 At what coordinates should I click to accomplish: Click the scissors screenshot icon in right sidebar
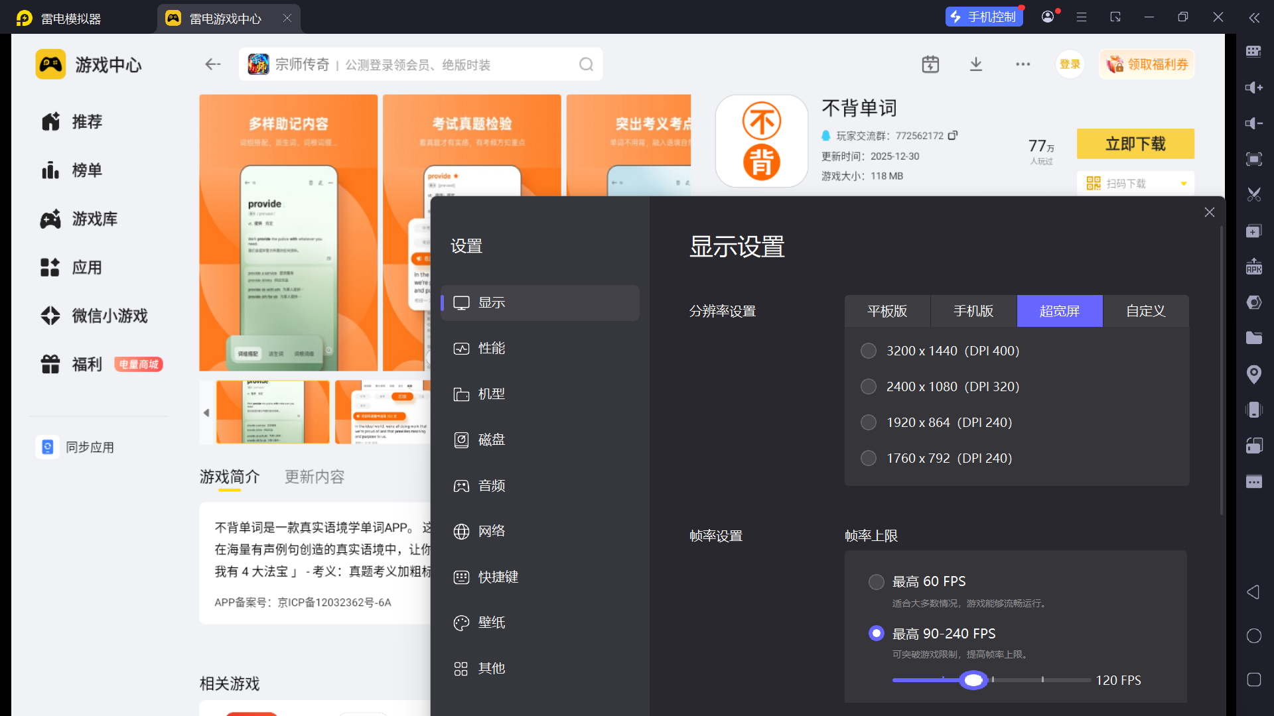1253,195
